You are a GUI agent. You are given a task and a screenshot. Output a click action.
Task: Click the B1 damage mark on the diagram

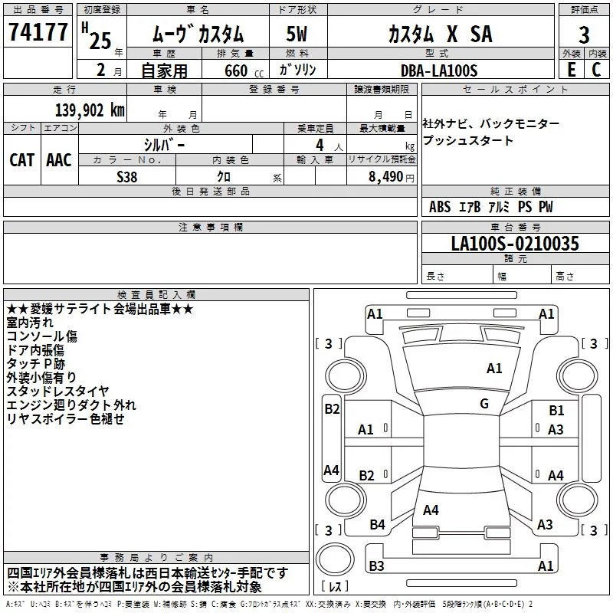[556, 411]
